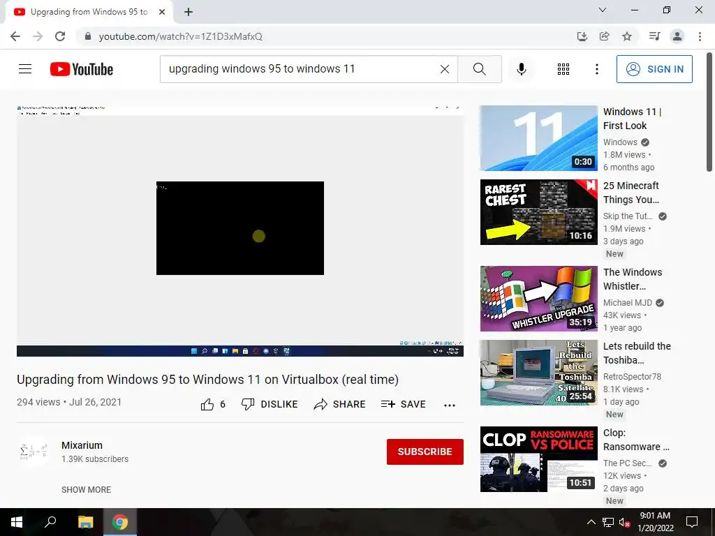Screen dimensions: 715x536
Task: Click SAVE to playlist button
Action: click(403, 404)
